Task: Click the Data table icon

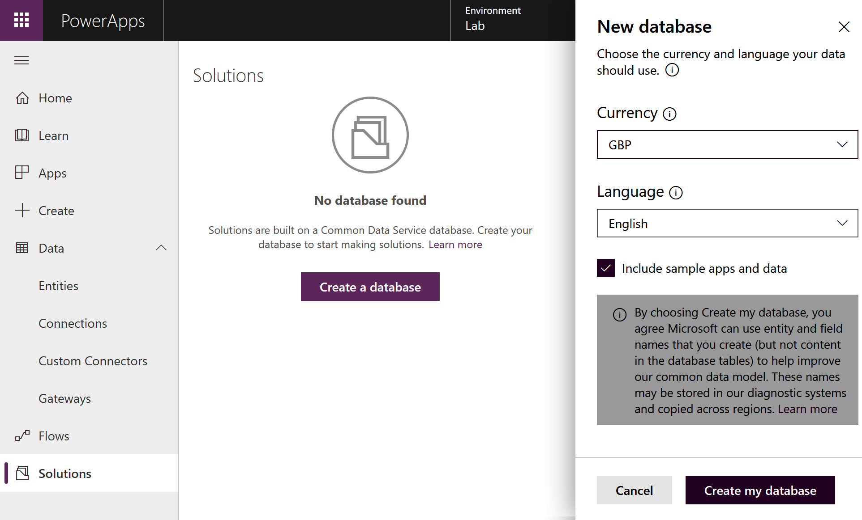Action: (22, 248)
